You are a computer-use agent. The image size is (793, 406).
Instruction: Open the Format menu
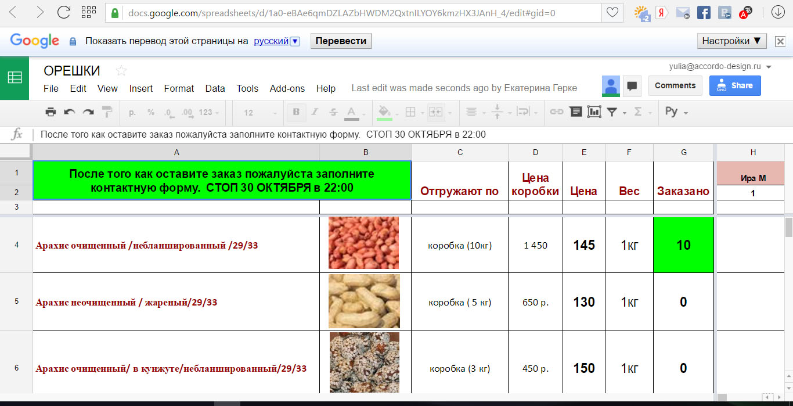179,88
